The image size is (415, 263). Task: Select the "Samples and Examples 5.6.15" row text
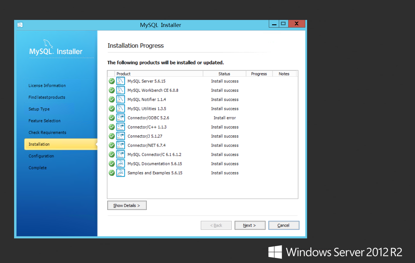[155, 173]
